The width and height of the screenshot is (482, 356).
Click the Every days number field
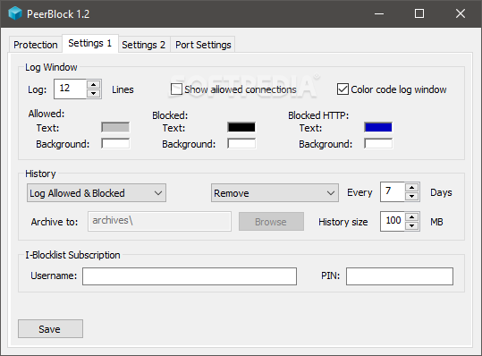[393, 191]
